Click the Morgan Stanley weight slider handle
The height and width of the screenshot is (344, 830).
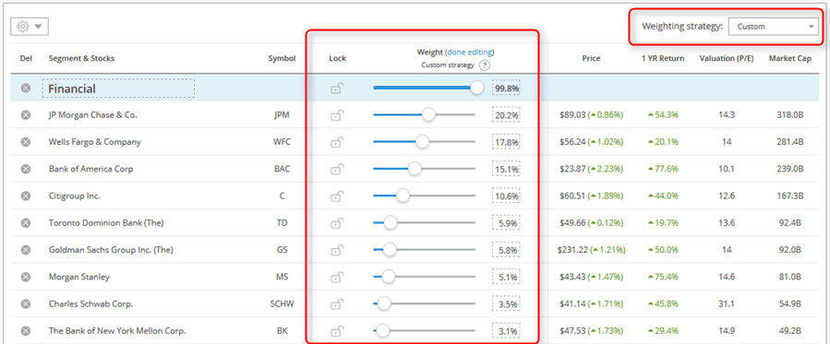click(388, 277)
